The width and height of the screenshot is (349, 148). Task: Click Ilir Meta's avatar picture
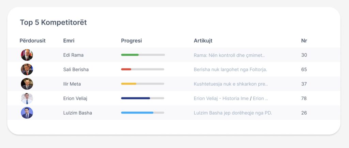[x=27, y=84]
